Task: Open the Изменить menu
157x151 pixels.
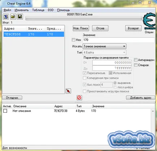Action: pos(22,10)
